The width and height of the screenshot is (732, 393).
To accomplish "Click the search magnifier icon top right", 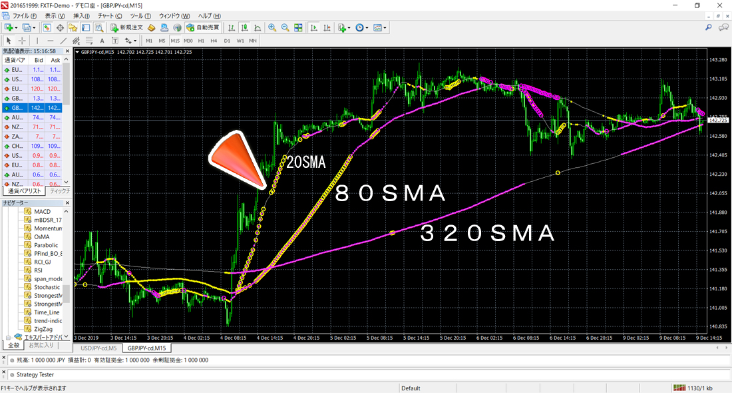I will tap(709, 27).
